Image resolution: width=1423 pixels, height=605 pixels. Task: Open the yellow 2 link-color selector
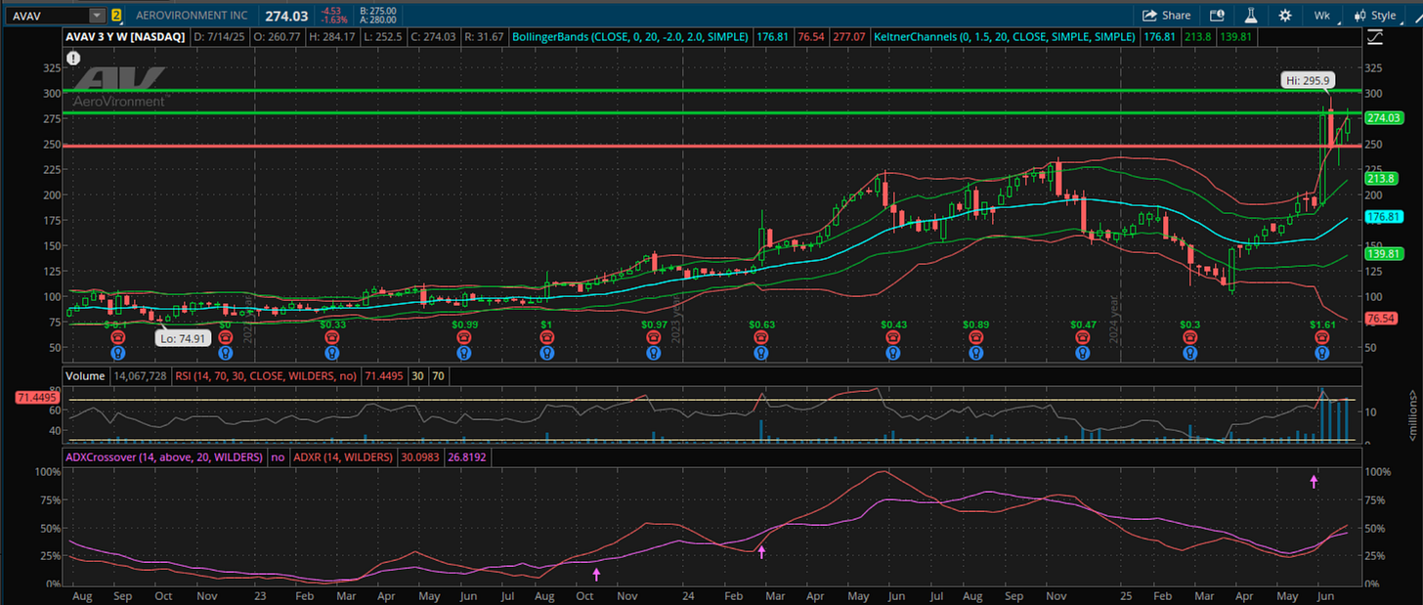pyautogui.click(x=116, y=15)
